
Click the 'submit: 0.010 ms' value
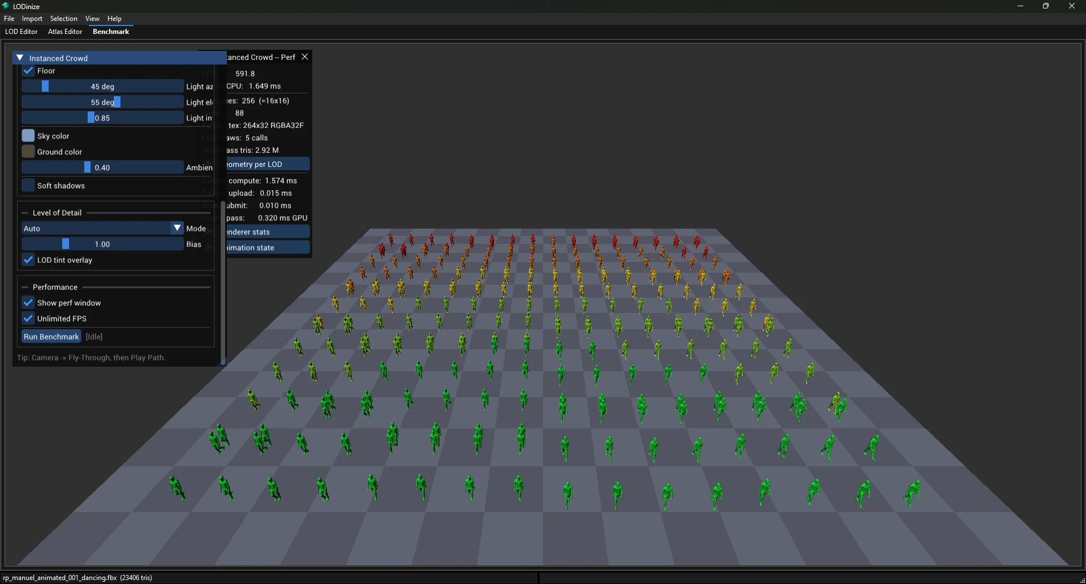tap(259, 205)
